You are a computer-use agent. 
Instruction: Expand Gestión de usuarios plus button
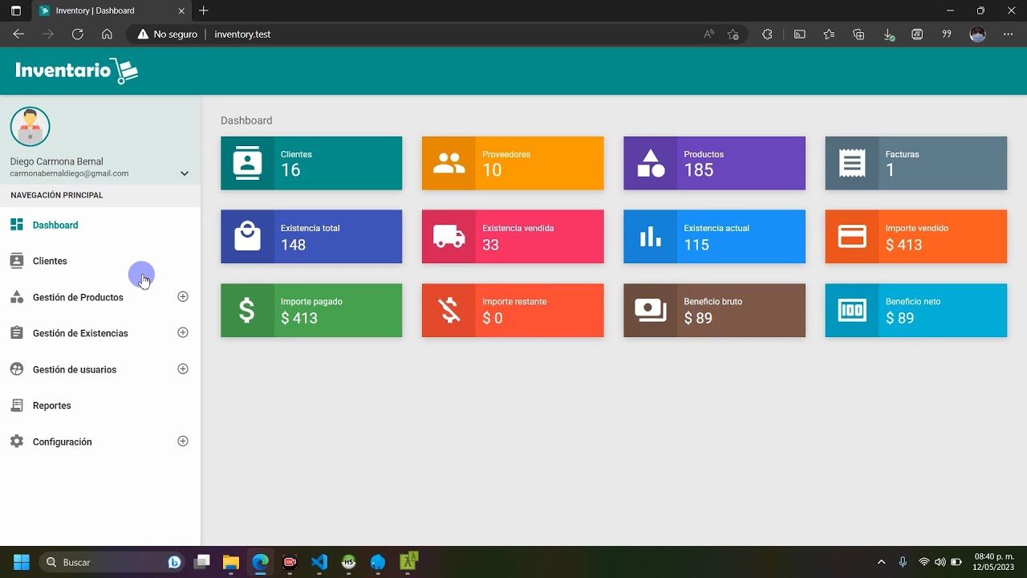(x=183, y=369)
